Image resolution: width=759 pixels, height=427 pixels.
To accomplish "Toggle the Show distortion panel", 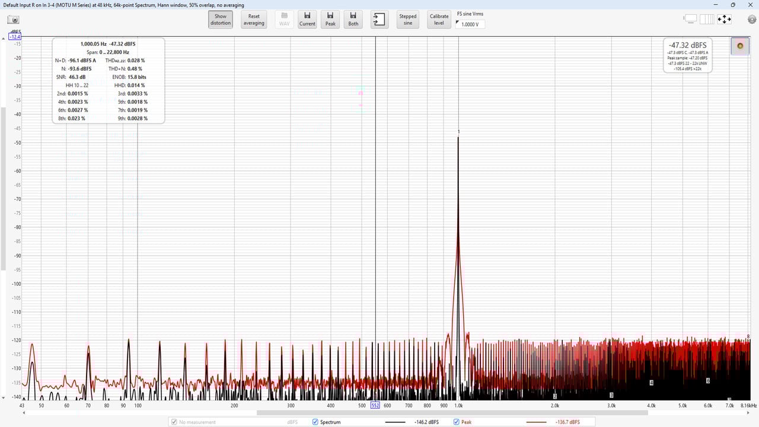I will (220, 20).
